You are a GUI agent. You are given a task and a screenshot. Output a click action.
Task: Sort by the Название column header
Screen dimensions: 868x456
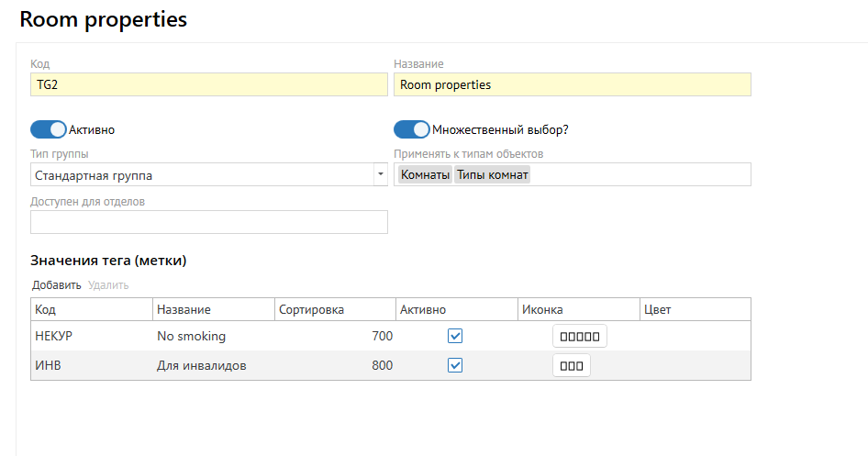pos(213,309)
